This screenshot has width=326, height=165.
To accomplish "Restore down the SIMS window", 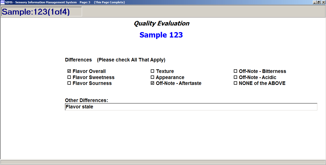I will [x=319, y=2].
